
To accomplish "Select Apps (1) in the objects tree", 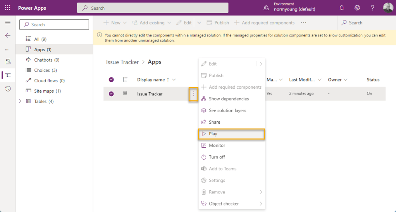I will (x=54, y=49).
